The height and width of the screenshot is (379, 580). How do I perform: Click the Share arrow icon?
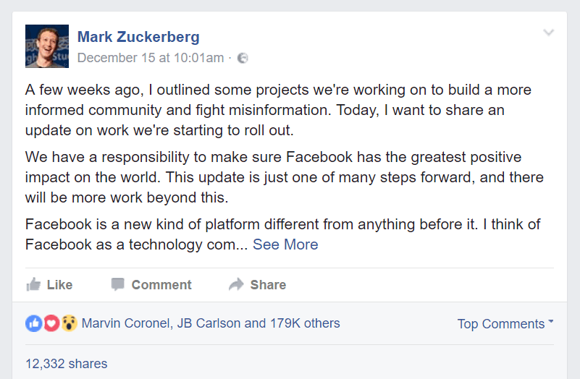[x=236, y=284]
